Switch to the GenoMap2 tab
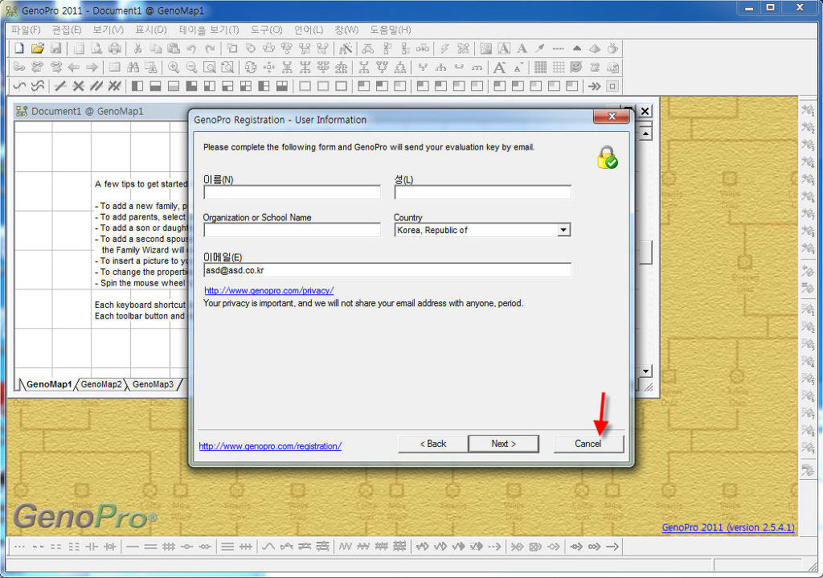The image size is (823, 578). 101,384
